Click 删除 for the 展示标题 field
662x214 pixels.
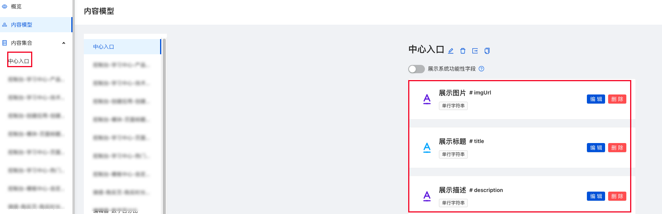pos(617,148)
